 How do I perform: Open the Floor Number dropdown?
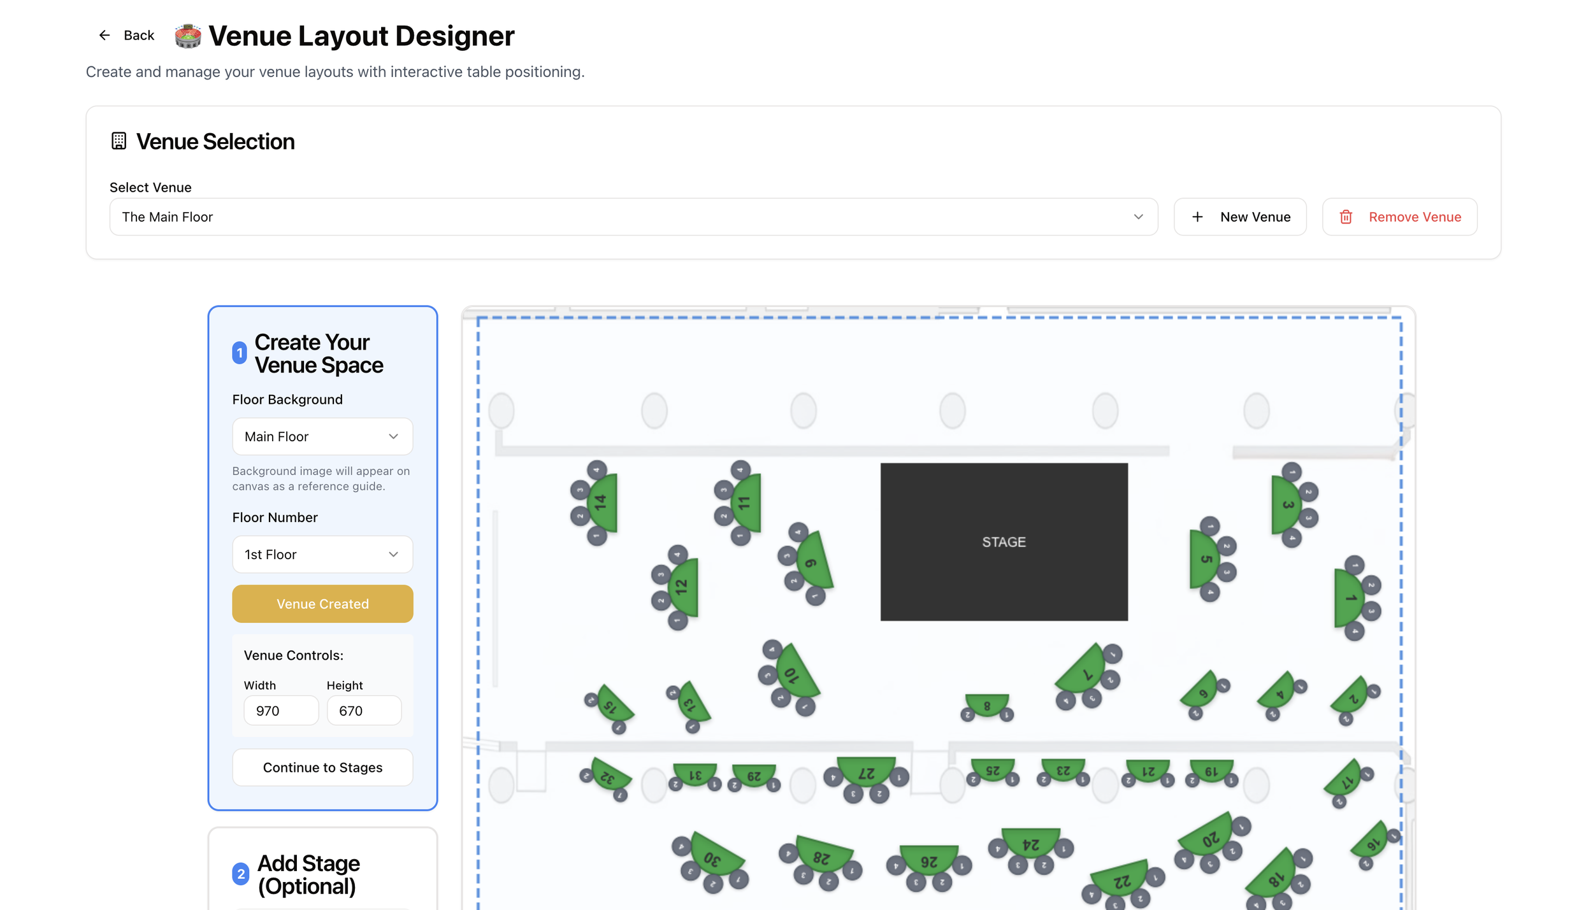click(322, 554)
